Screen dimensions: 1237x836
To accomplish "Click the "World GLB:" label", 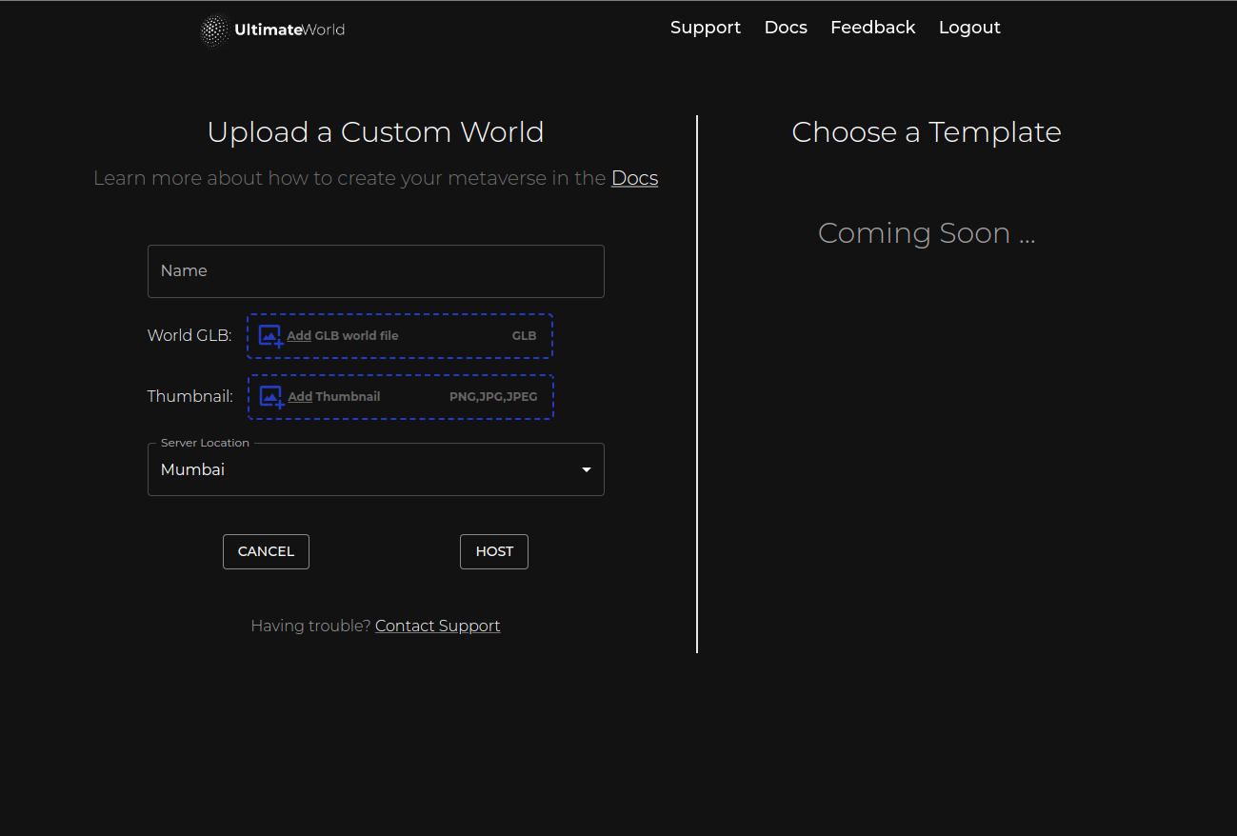I will [x=190, y=335].
